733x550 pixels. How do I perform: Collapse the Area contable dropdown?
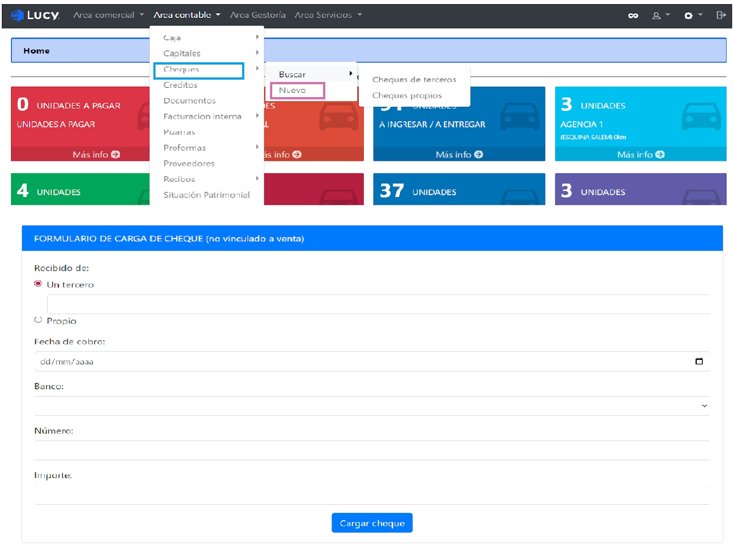[x=187, y=15]
